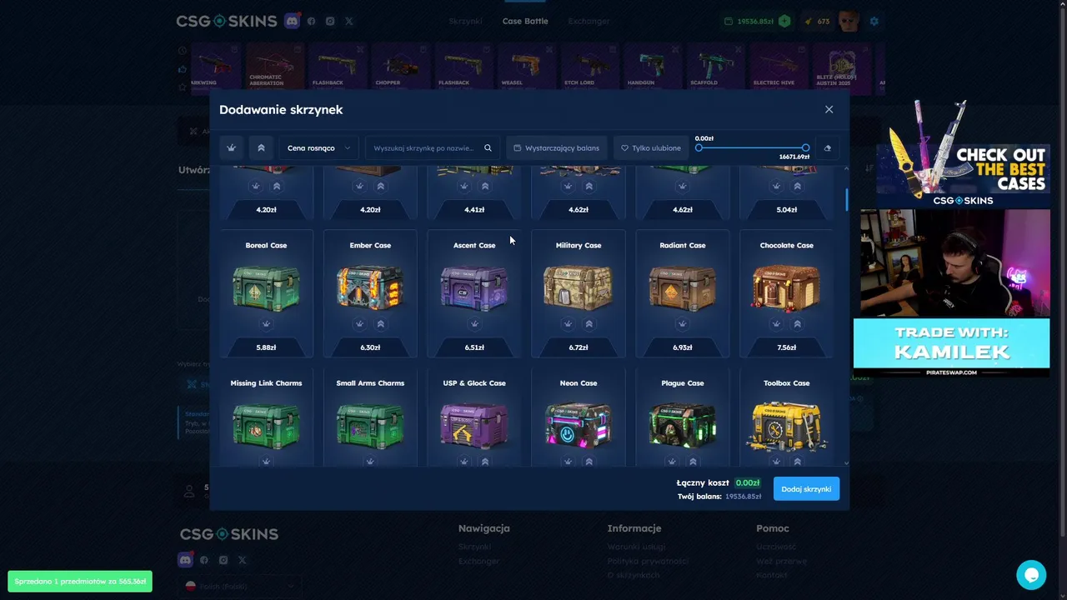Click the 6.72zł price of Military Case

click(x=579, y=347)
